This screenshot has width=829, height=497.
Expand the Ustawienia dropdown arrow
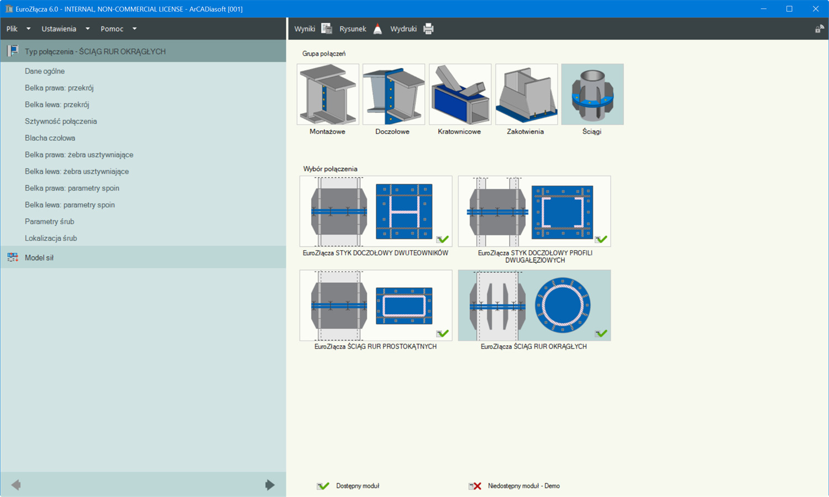coord(87,29)
